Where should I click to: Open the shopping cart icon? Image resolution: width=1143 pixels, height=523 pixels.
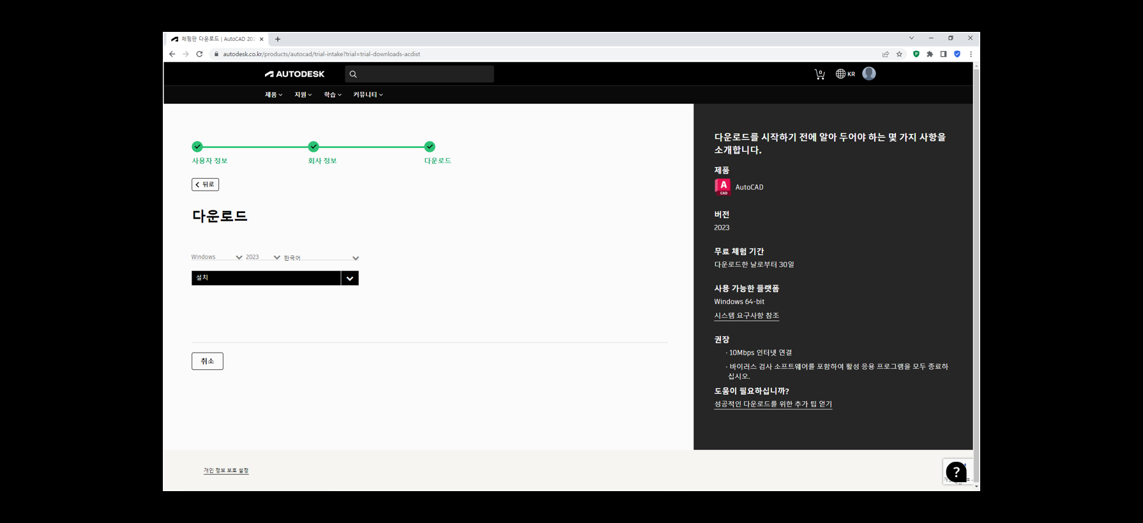(819, 74)
